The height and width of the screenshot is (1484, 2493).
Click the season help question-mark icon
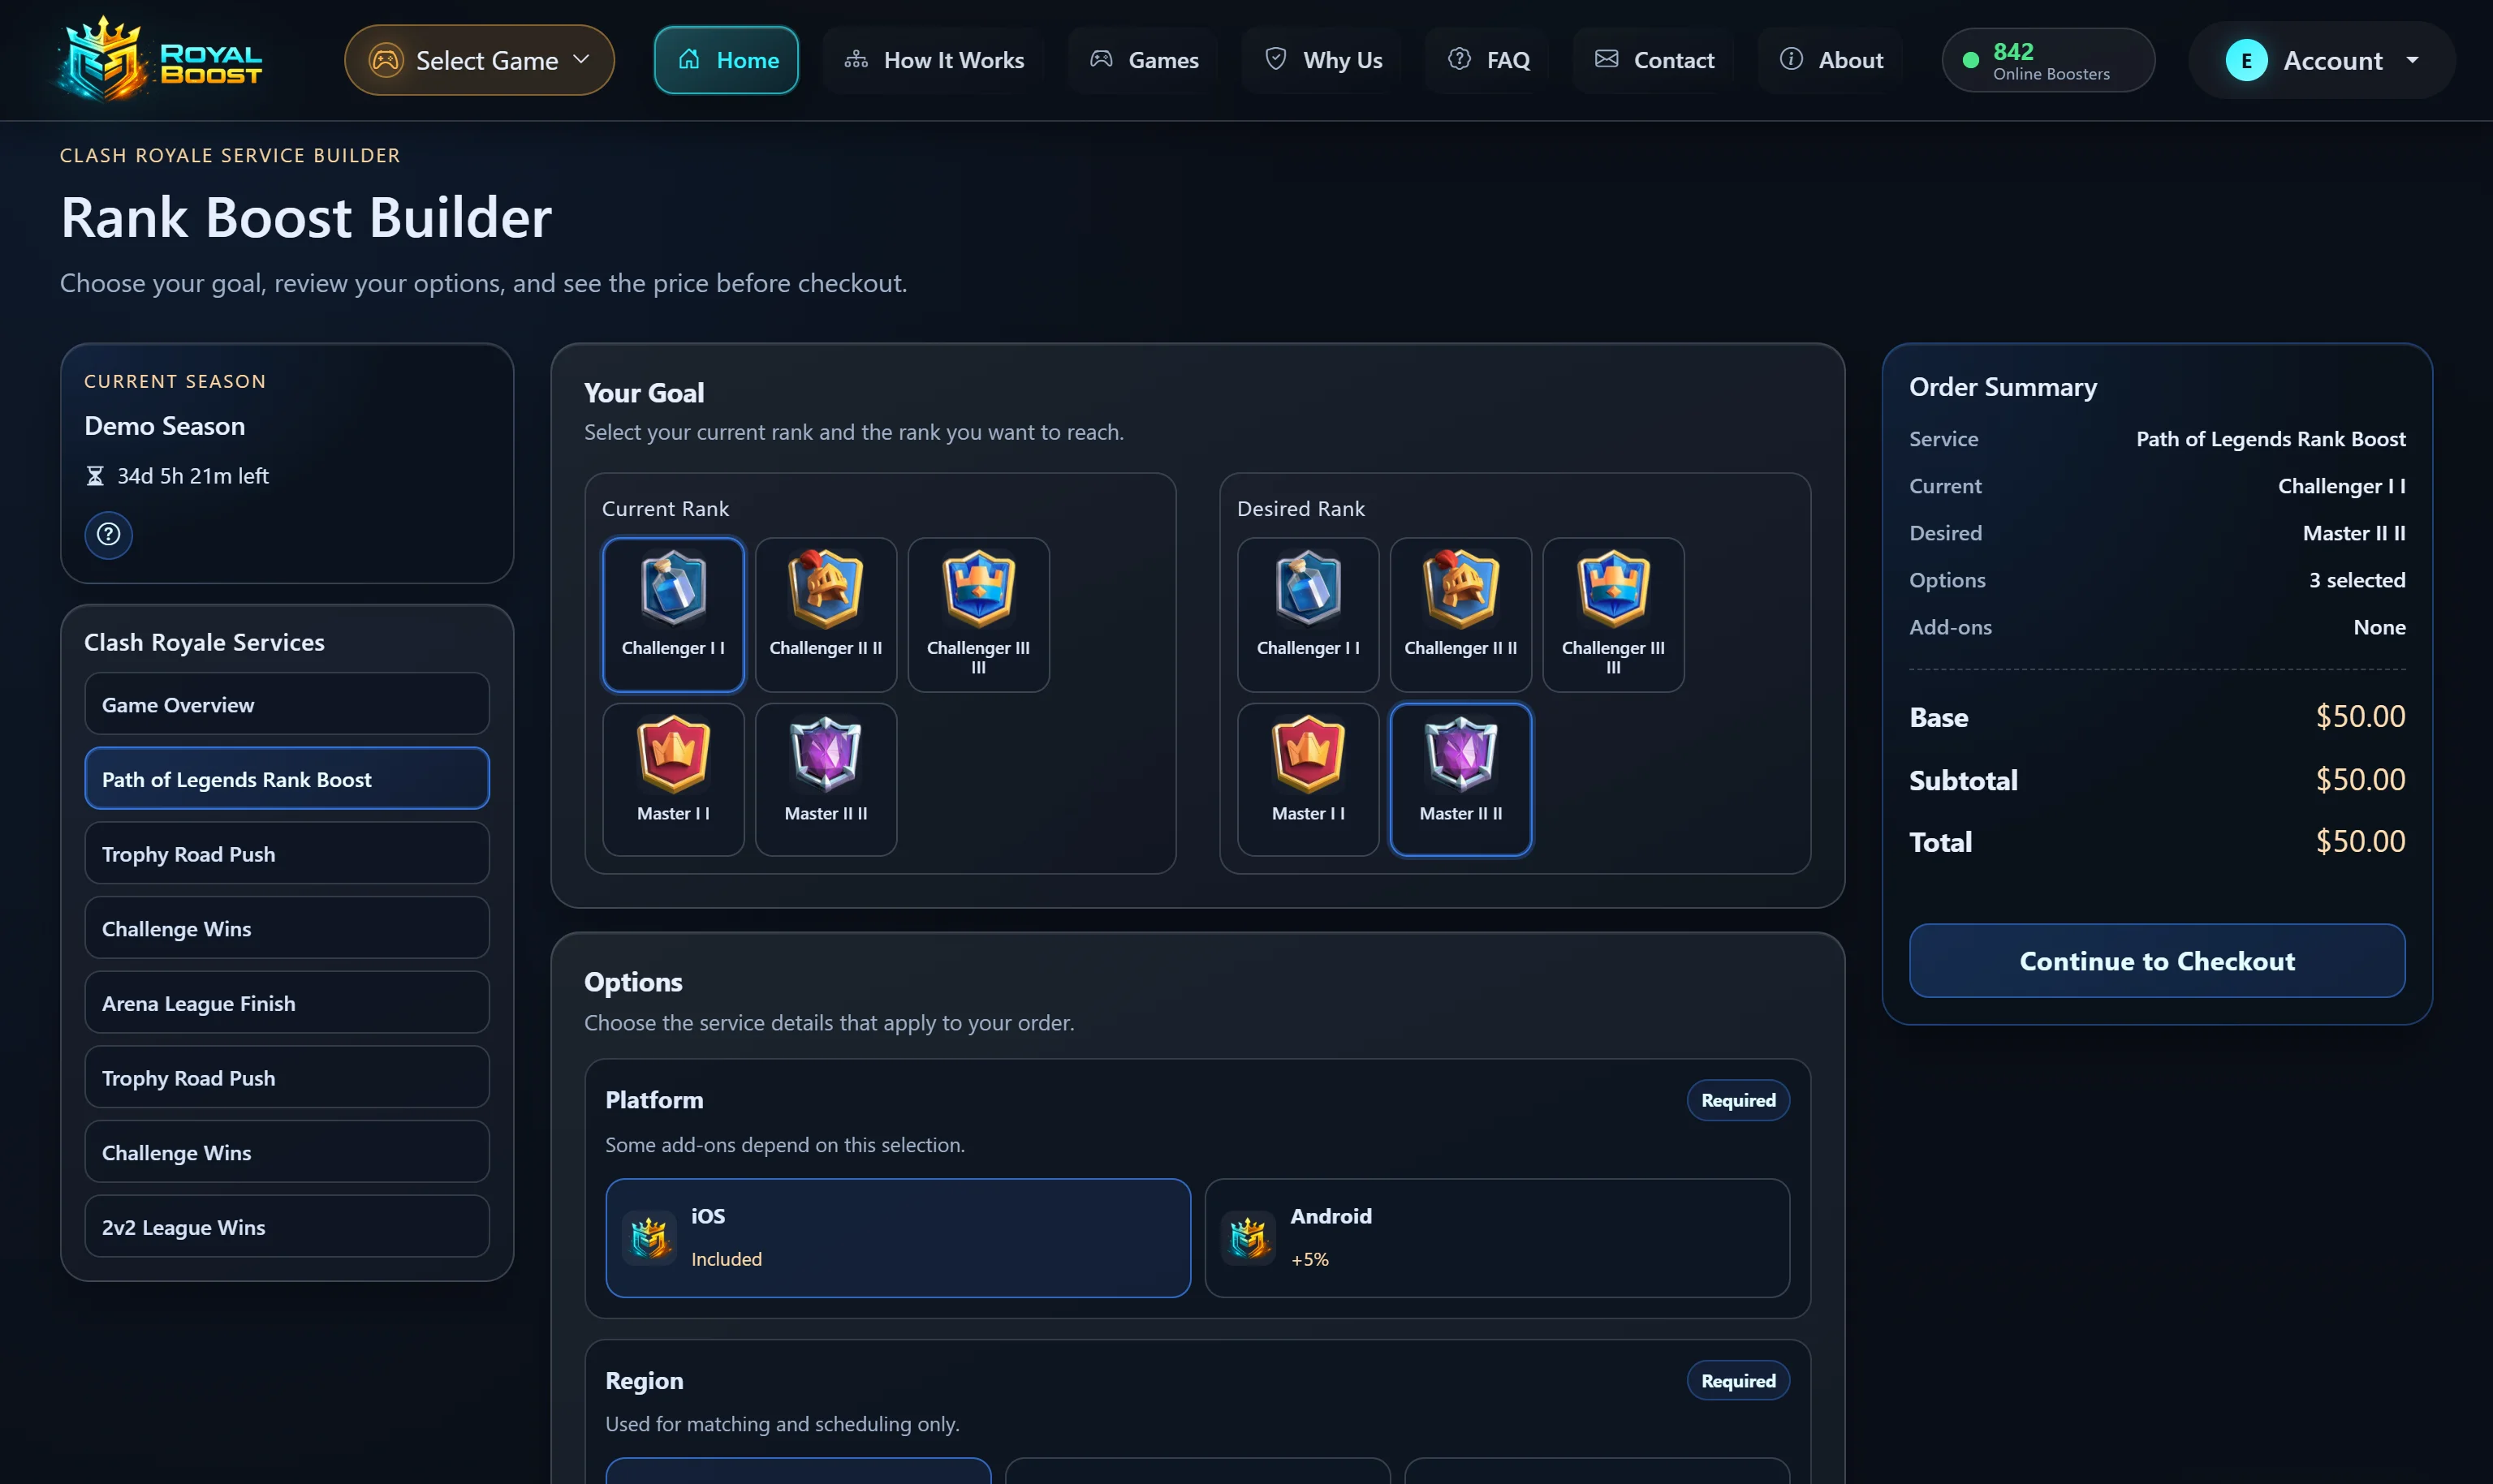[x=108, y=534]
